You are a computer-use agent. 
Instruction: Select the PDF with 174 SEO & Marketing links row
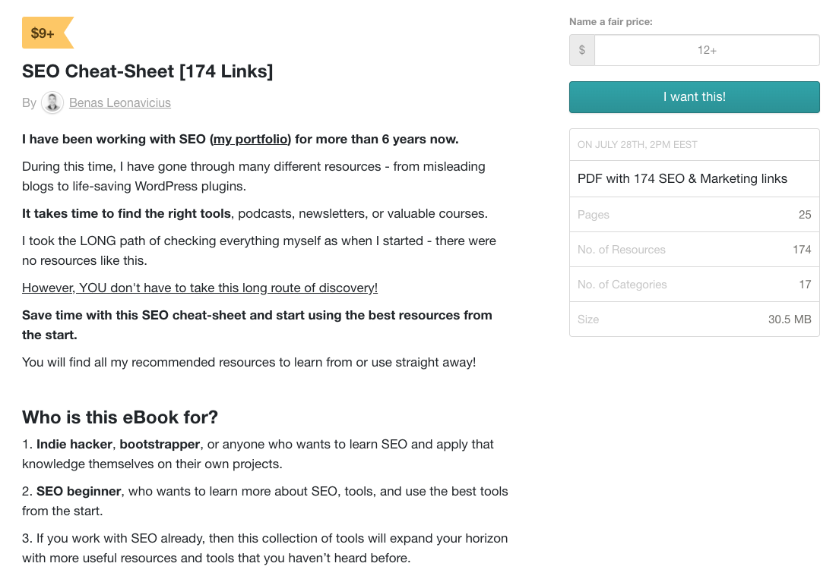[694, 178]
